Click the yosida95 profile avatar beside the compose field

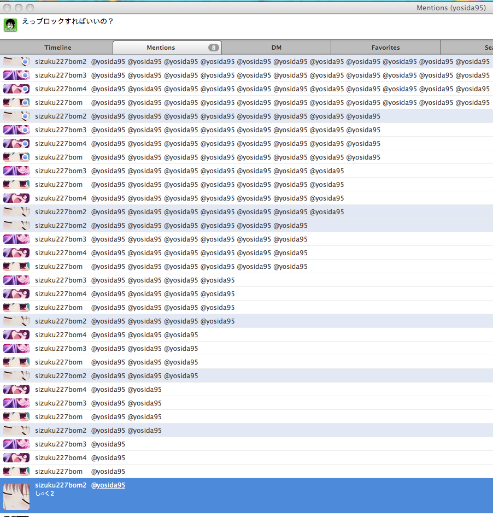click(x=10, y=25)
